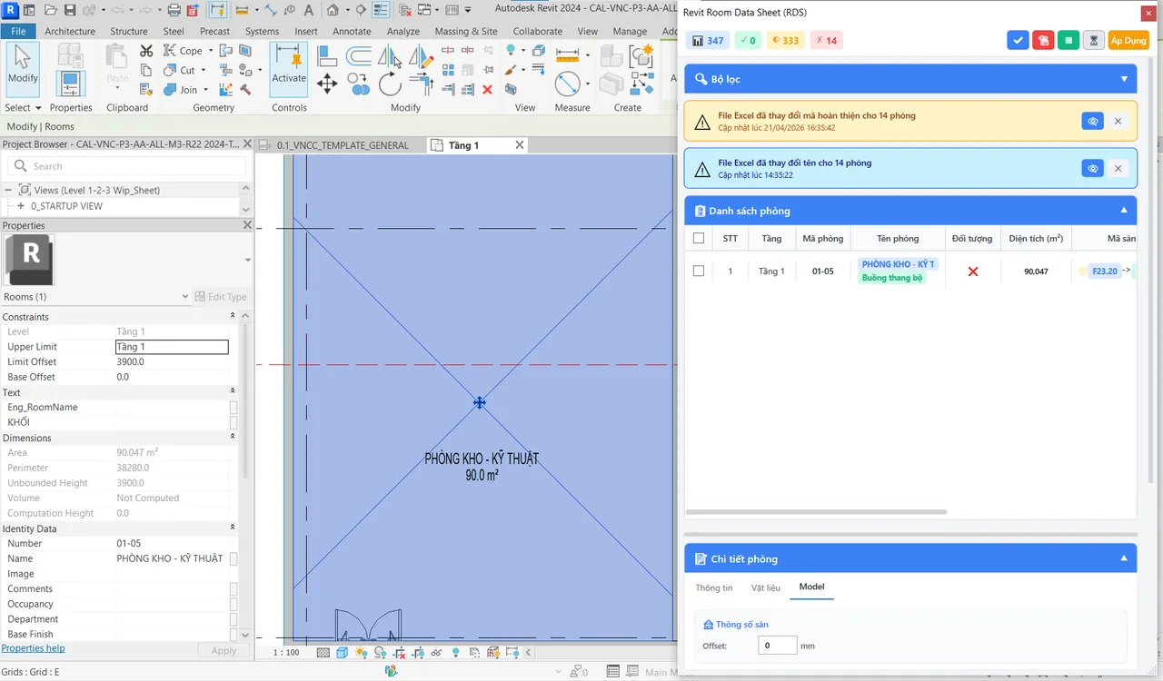Click eye icon on the blue Excel alert

[x=1092, y=168]
